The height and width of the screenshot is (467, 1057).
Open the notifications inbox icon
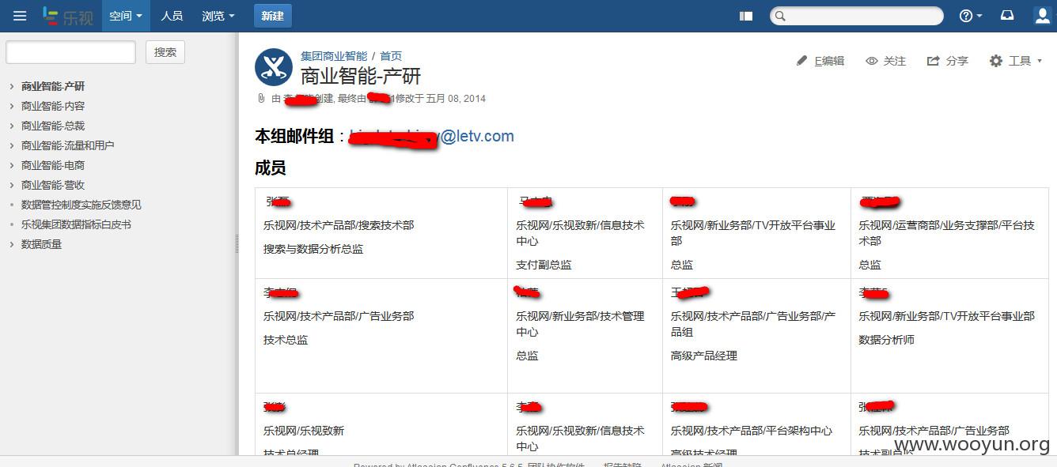coord(1007,16)
